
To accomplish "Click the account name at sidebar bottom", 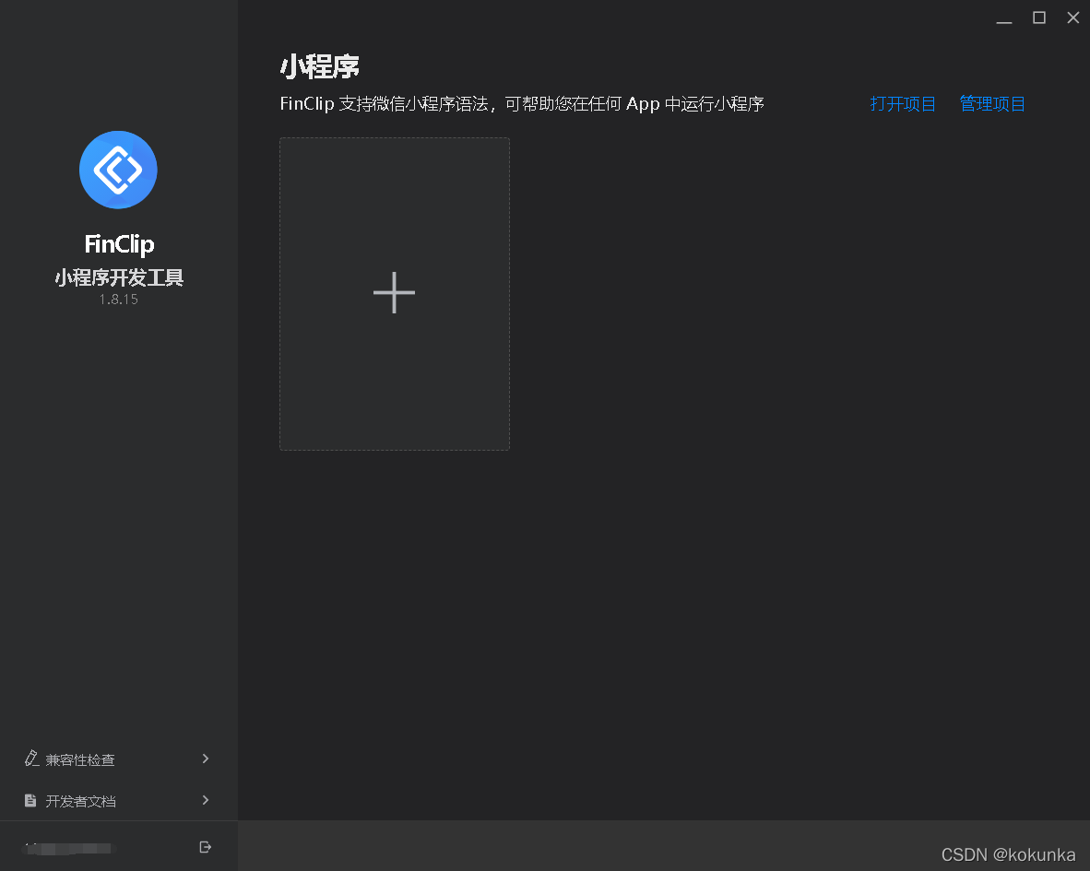I will point(69,846).
